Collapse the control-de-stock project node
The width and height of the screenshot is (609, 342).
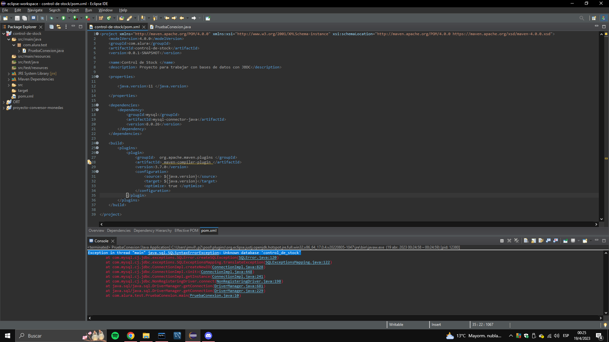tap(4, 34)
